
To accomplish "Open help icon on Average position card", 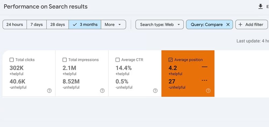I will click(x=208, y=91).
